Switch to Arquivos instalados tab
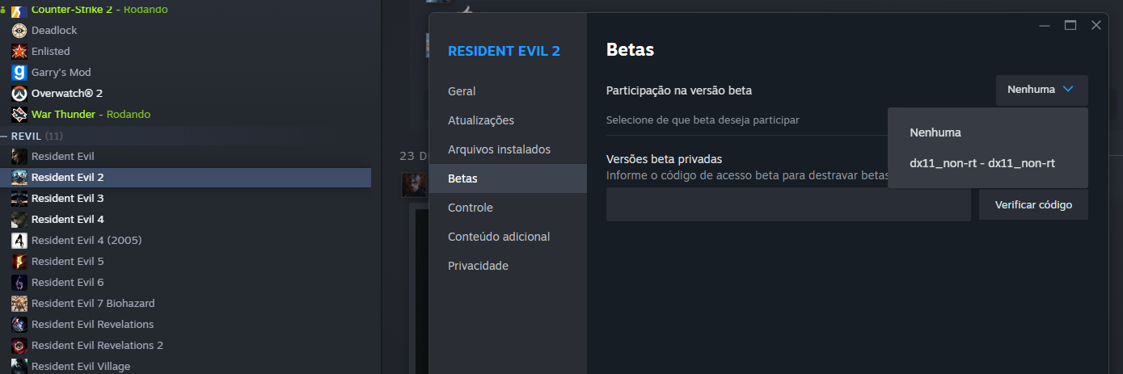This screenshot has width=1123, height=374. (499, 149)
